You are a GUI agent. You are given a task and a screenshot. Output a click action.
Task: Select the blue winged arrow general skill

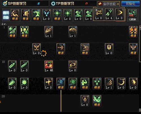tap(47, 15)
